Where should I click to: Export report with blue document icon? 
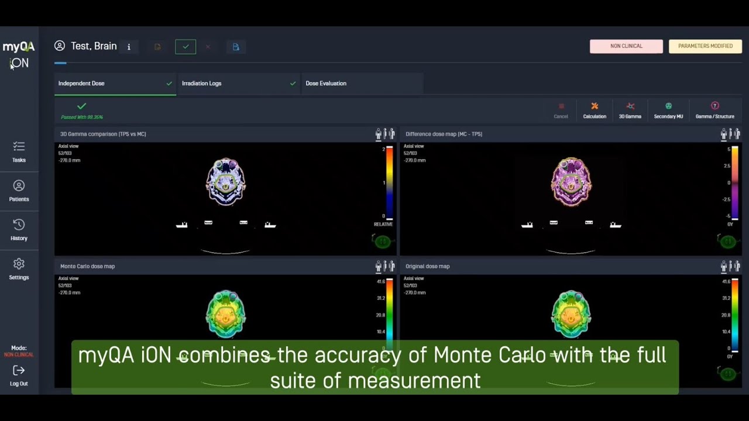pyautogui.click(x=236, y=47)
